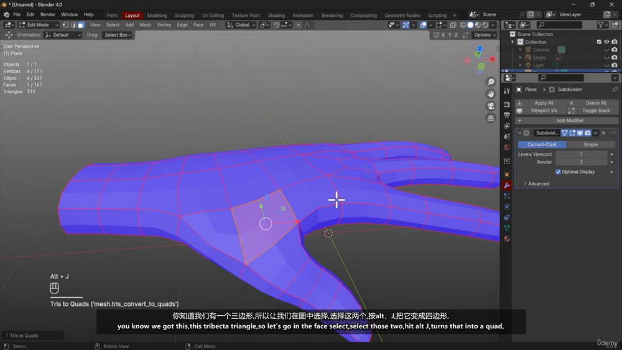Open the Scene properties tab

pyautogui.click(x=506, y=136)
